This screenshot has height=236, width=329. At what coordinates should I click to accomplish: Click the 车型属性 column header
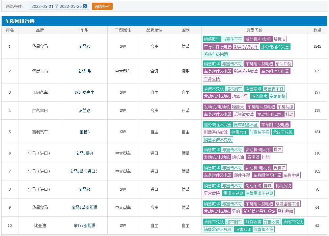pyautogui.click(x=123, y=30)
